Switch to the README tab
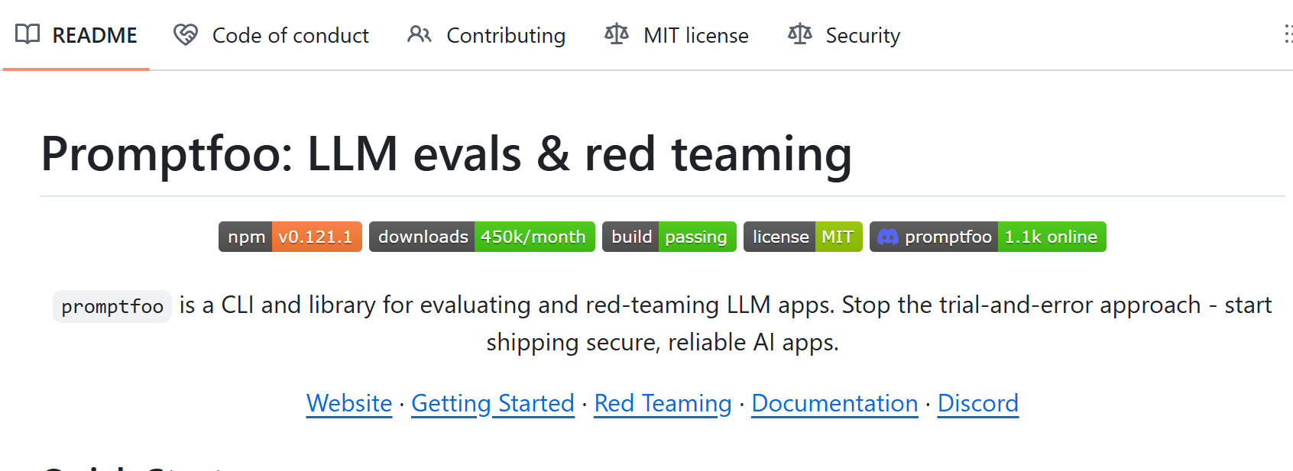The height and width of the screenshot is (471, 1293). click(94, 36)
